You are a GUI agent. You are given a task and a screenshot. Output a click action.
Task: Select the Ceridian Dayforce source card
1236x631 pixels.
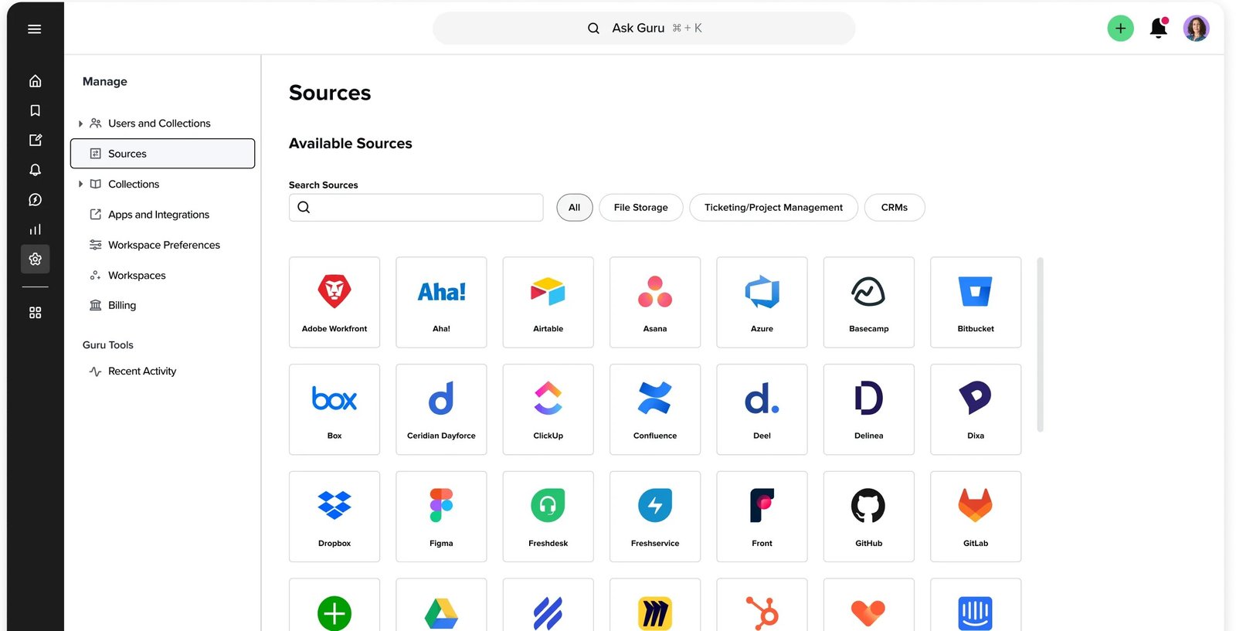click(x=441, y=409)
